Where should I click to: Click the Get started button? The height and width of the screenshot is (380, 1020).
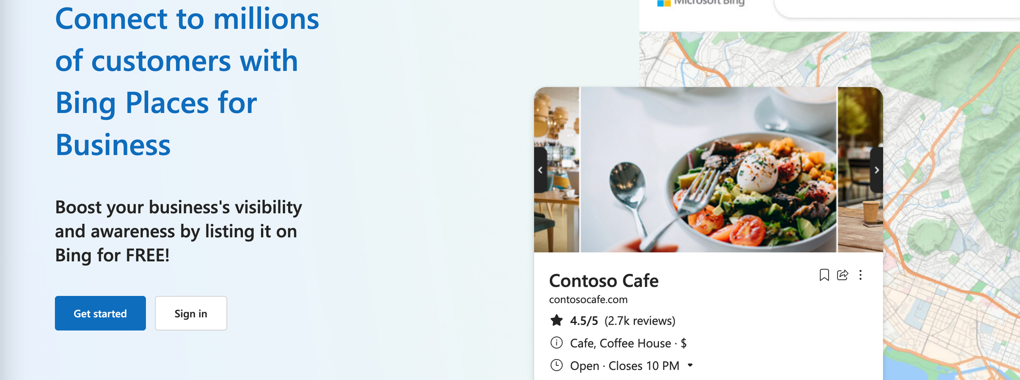pyautogui.click(x=100, y=313)
